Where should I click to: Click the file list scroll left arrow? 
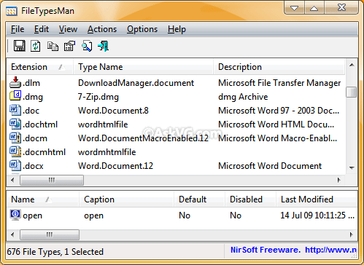point(13,180)
